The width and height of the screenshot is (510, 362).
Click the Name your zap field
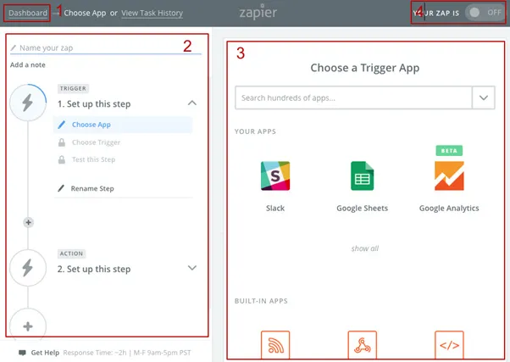(x=106, y=47)
